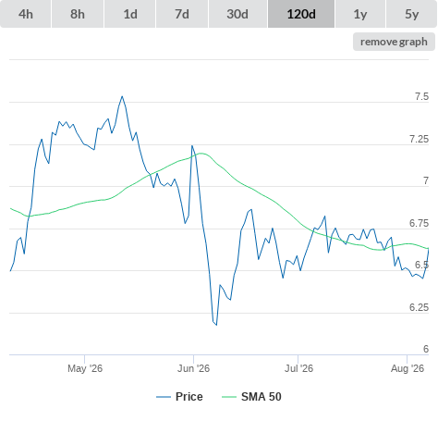Click the SMA 50 line's highest point
The image size is (438, 421).
[x=201, y=153]
